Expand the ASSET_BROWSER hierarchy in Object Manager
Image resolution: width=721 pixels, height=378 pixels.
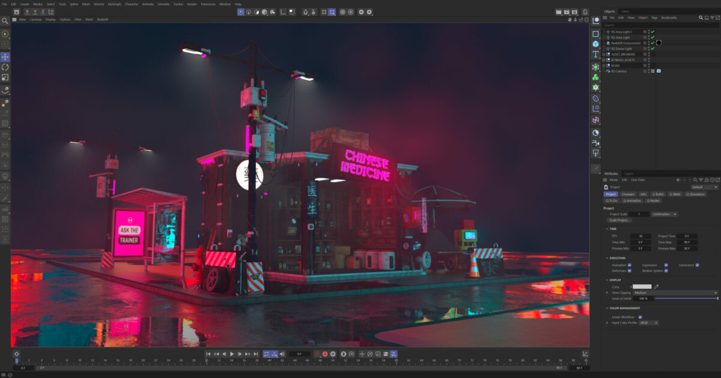[x=603, y=54]
